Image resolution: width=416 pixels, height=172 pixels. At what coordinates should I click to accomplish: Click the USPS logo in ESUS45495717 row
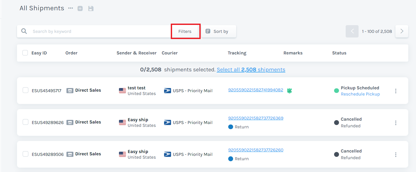tap(167, 91)
